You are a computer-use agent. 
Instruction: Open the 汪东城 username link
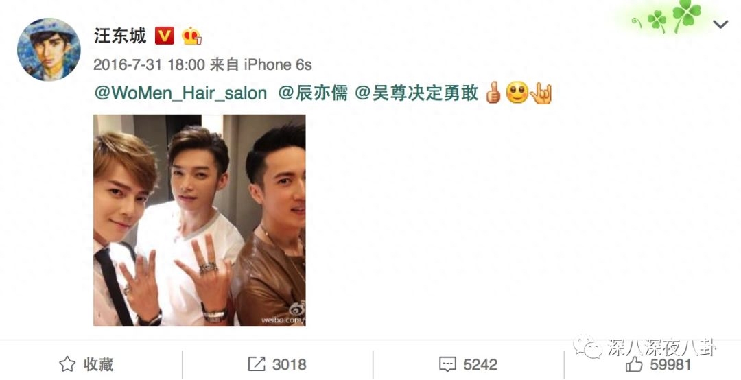[x=121, y=36]
